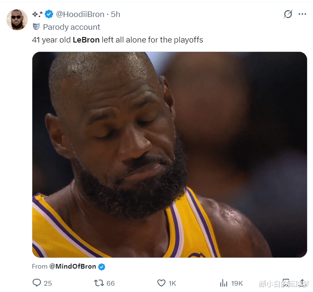Open the Grok actions icon on the post
Image resolution: width=313 pixels, height=292 pixels.
coord(288,14)
